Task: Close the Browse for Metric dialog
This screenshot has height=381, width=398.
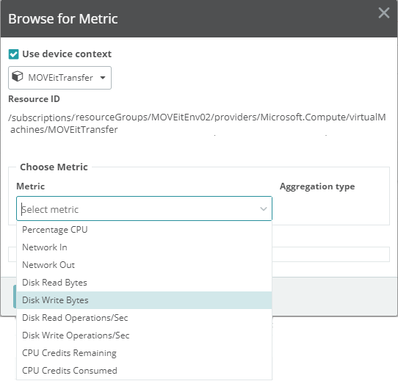Action: (x=384, y=12)
